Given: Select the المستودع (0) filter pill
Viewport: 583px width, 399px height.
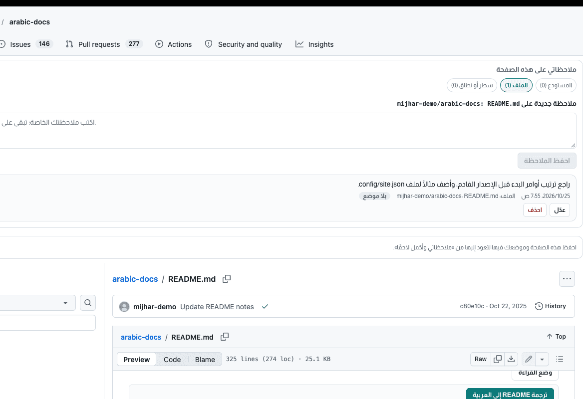Looking at the screenshot, I should pos(556,85).
